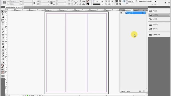Screen dimensions: 171x96
Task: Toggle the selection square on Layer 1
Action: coord(144,13)
